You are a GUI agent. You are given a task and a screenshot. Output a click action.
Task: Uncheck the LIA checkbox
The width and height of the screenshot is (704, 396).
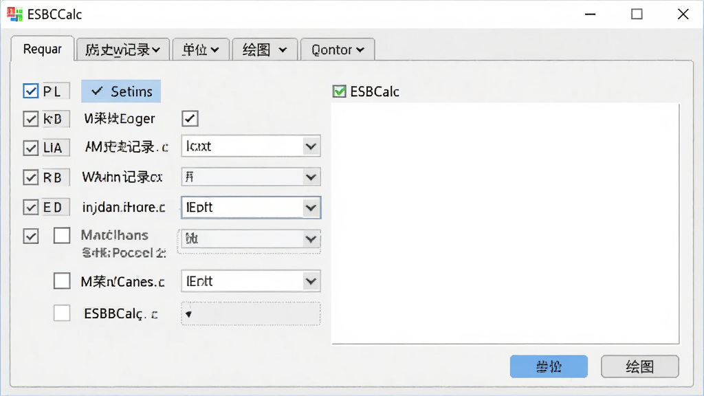click(30, 148)
